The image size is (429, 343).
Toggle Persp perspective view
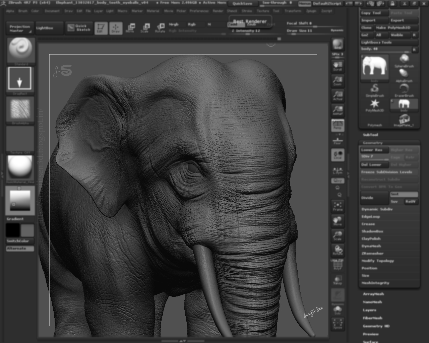[338, 126]
